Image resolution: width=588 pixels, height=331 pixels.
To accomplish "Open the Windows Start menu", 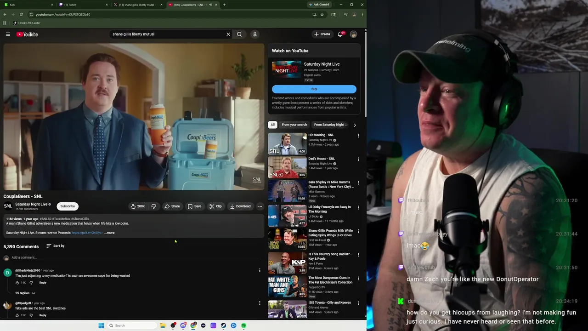I will pyautogui.click(x=101, y=325).
